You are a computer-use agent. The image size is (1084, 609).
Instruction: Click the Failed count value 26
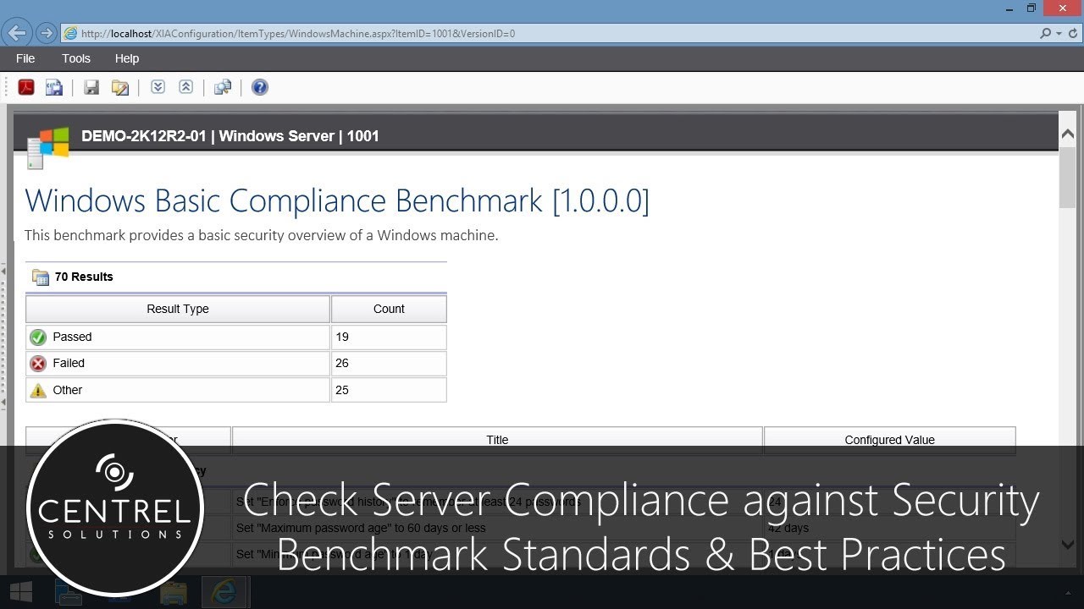tap(342, 363)
